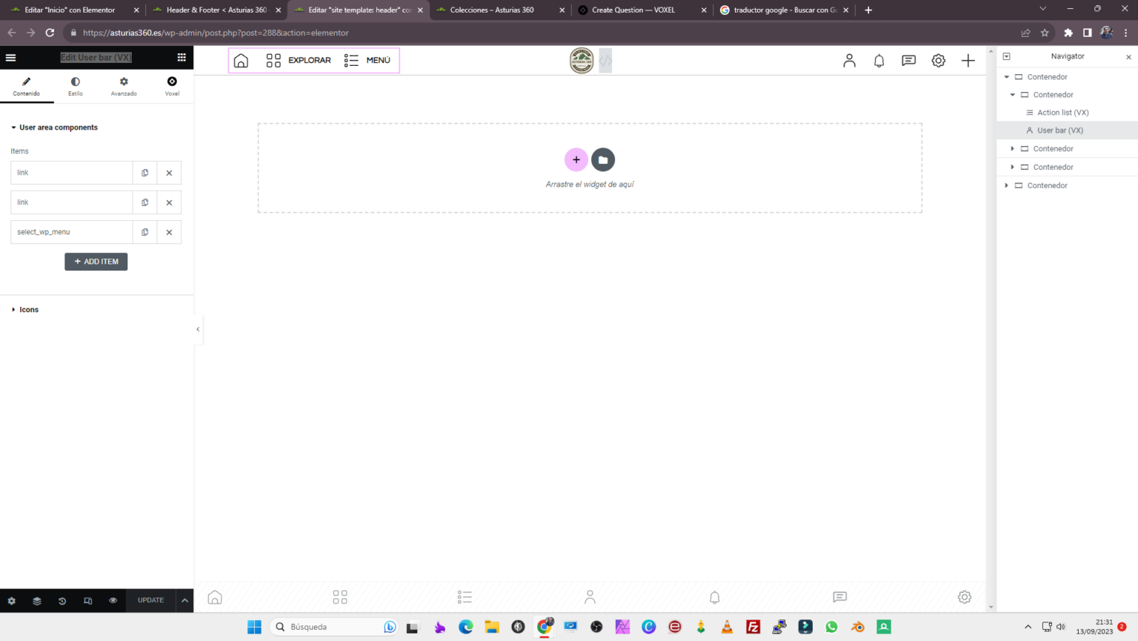Switch to responsive mode
Image resolution: width=1138 pixels, height=641 pixels.
coord(87,600)
